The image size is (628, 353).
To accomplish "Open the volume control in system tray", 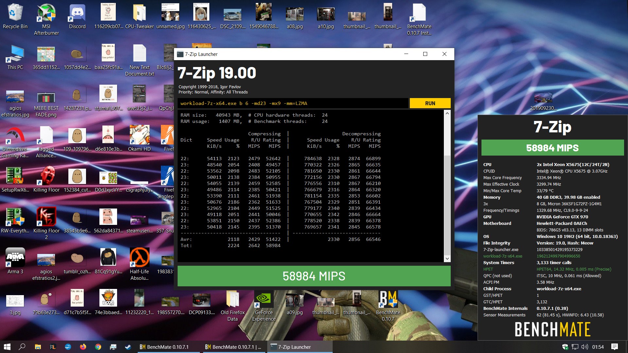I will (584, 347).
